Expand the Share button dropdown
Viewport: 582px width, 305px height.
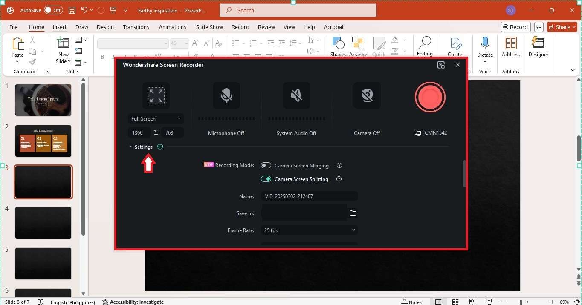point(574,27)
